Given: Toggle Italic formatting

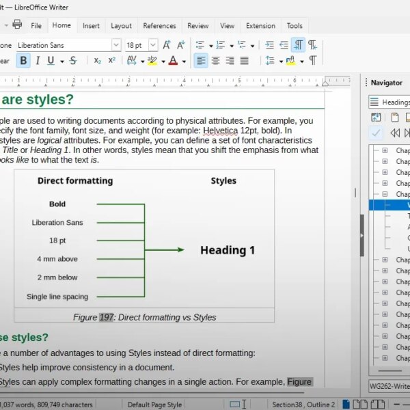Looking at the screenshot, I should (38, 61).
